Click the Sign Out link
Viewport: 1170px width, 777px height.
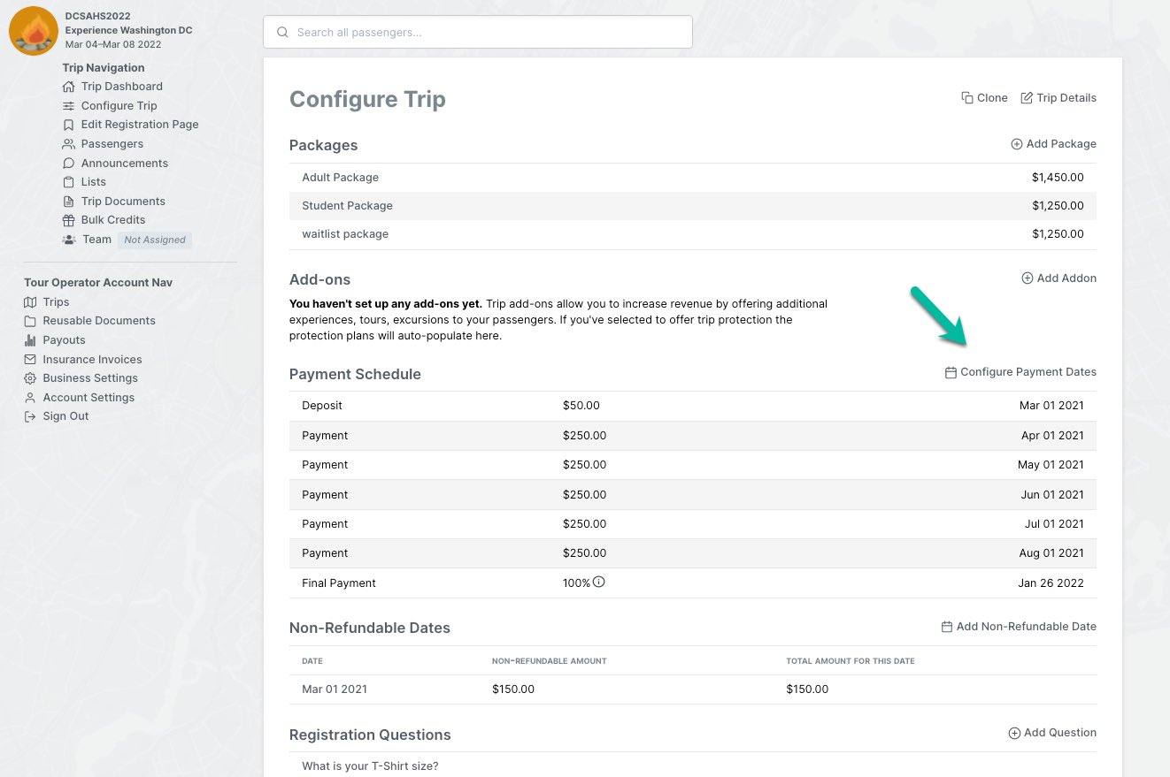(65, 416)
